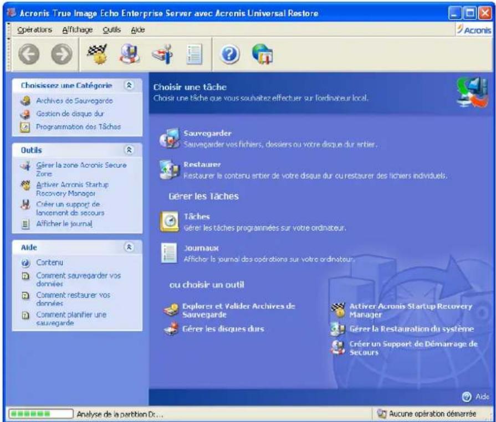Click the Forward arrow toolbar button
The image size is (496, 422).
coord(62,54)
